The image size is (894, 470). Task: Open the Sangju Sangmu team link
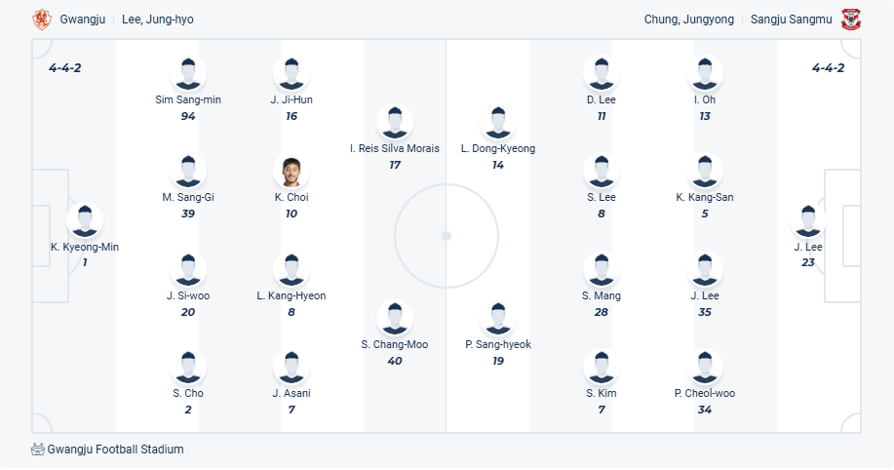790,20
